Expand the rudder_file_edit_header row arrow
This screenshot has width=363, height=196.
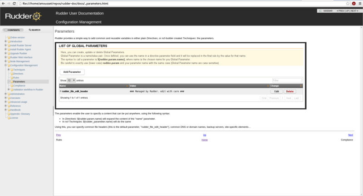[x=61, y=91]
